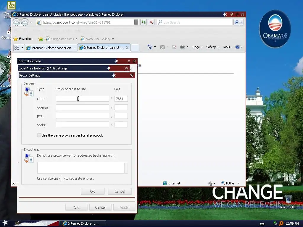Click the Protected Mode status icon
This screenshot has height=227, width=303.
click(x=210, y=183)
